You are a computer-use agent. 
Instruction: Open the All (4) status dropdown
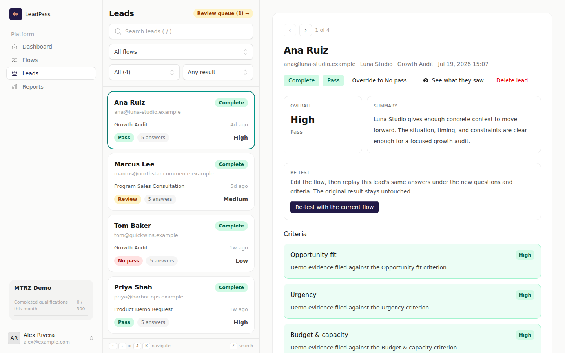point(144,72)
